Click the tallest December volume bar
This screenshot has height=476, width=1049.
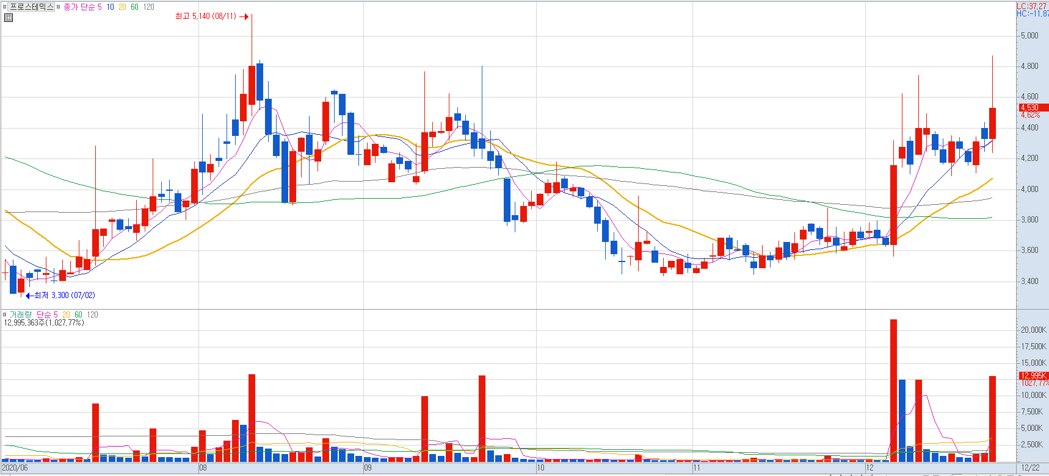[x=893, y=390]
